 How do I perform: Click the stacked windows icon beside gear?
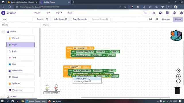pos(150,19)
